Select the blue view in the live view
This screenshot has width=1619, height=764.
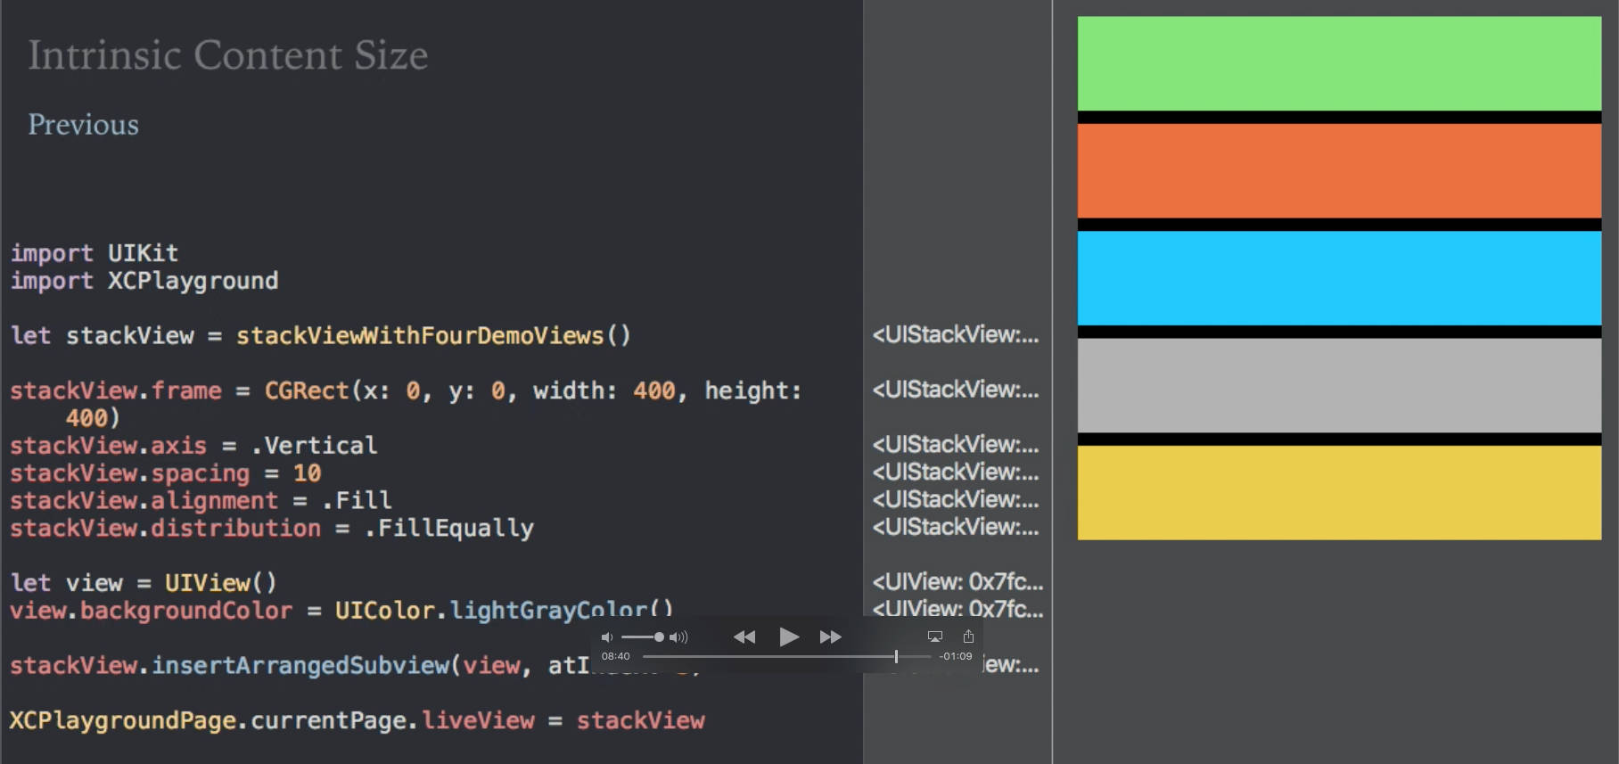coord(1339,278)
